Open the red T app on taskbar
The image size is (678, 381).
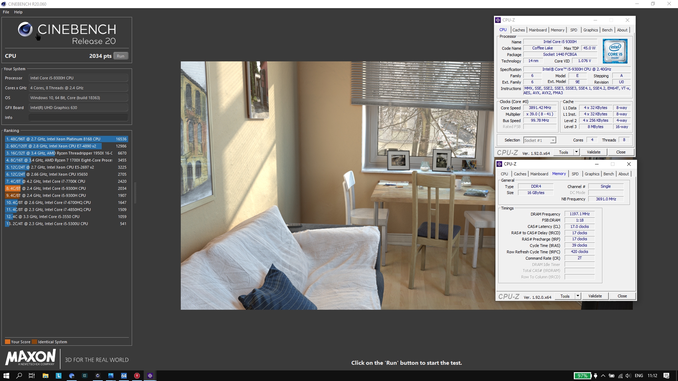click(137, 376)
